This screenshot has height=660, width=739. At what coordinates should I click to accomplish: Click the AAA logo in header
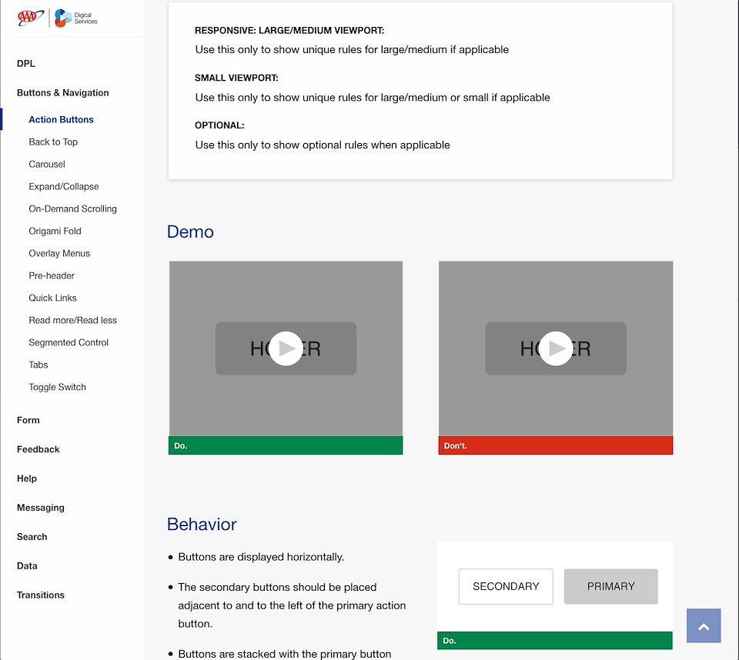pos(31,18)
